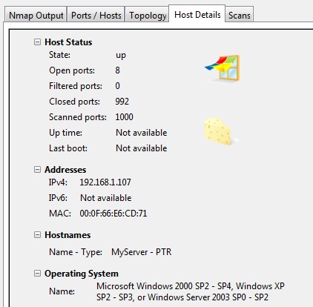Click the Last boot 'Not available' value
The height and width of the screenshot is (307, 313).
tap(142, 148)
